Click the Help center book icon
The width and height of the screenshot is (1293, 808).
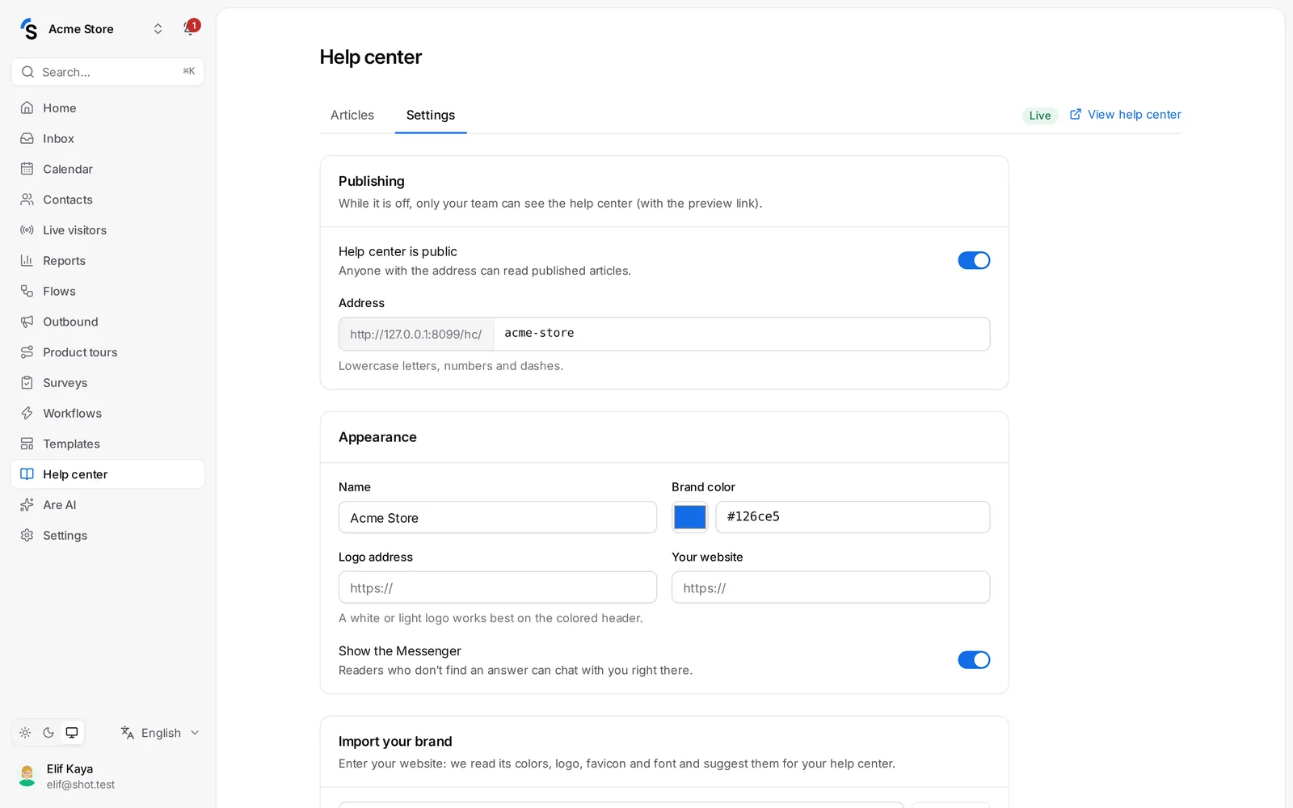27,474
